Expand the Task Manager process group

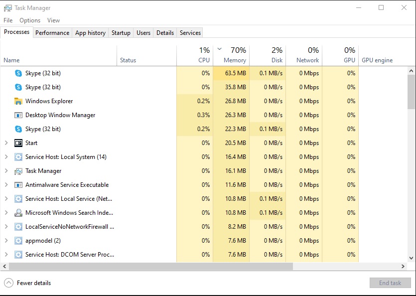point(6,171)
